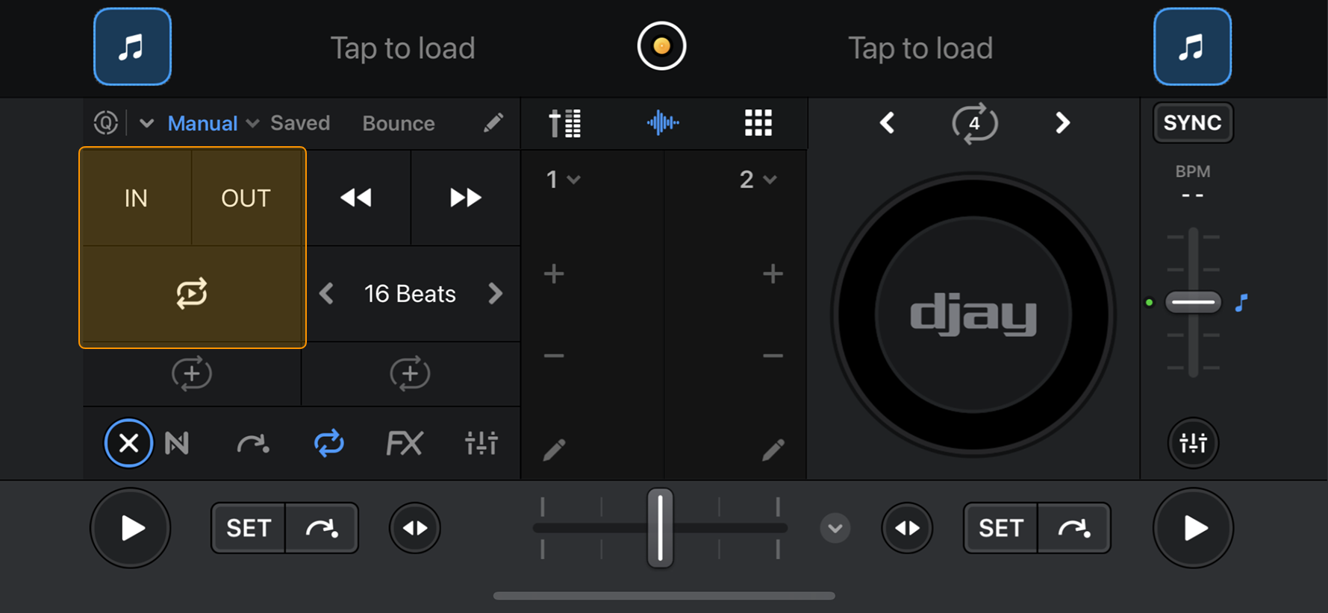The height and width of the screenshot is (613, 1328).
Task: Click the minus under deck 1
Action: [554, 356]
